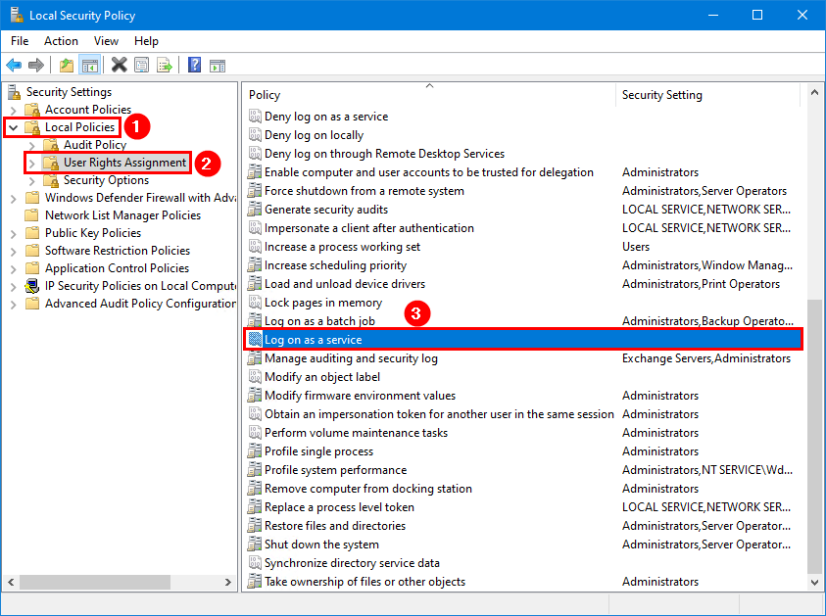Click the Back arrow toolbar icon
Viewport: 826px width, 616px height.
pyautogui.click(x=14, y=66)
